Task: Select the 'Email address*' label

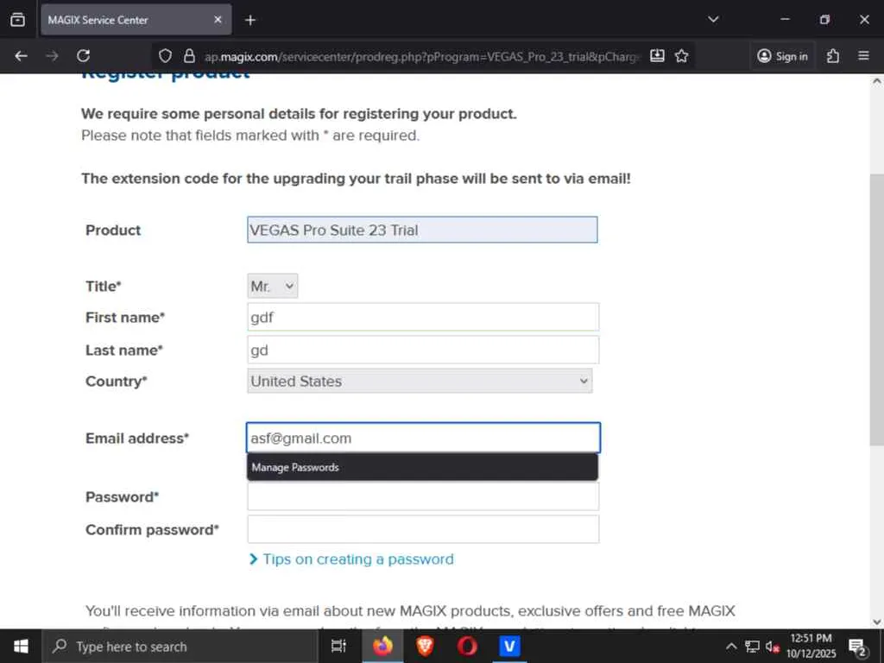Action: click(x=137, y=438)
